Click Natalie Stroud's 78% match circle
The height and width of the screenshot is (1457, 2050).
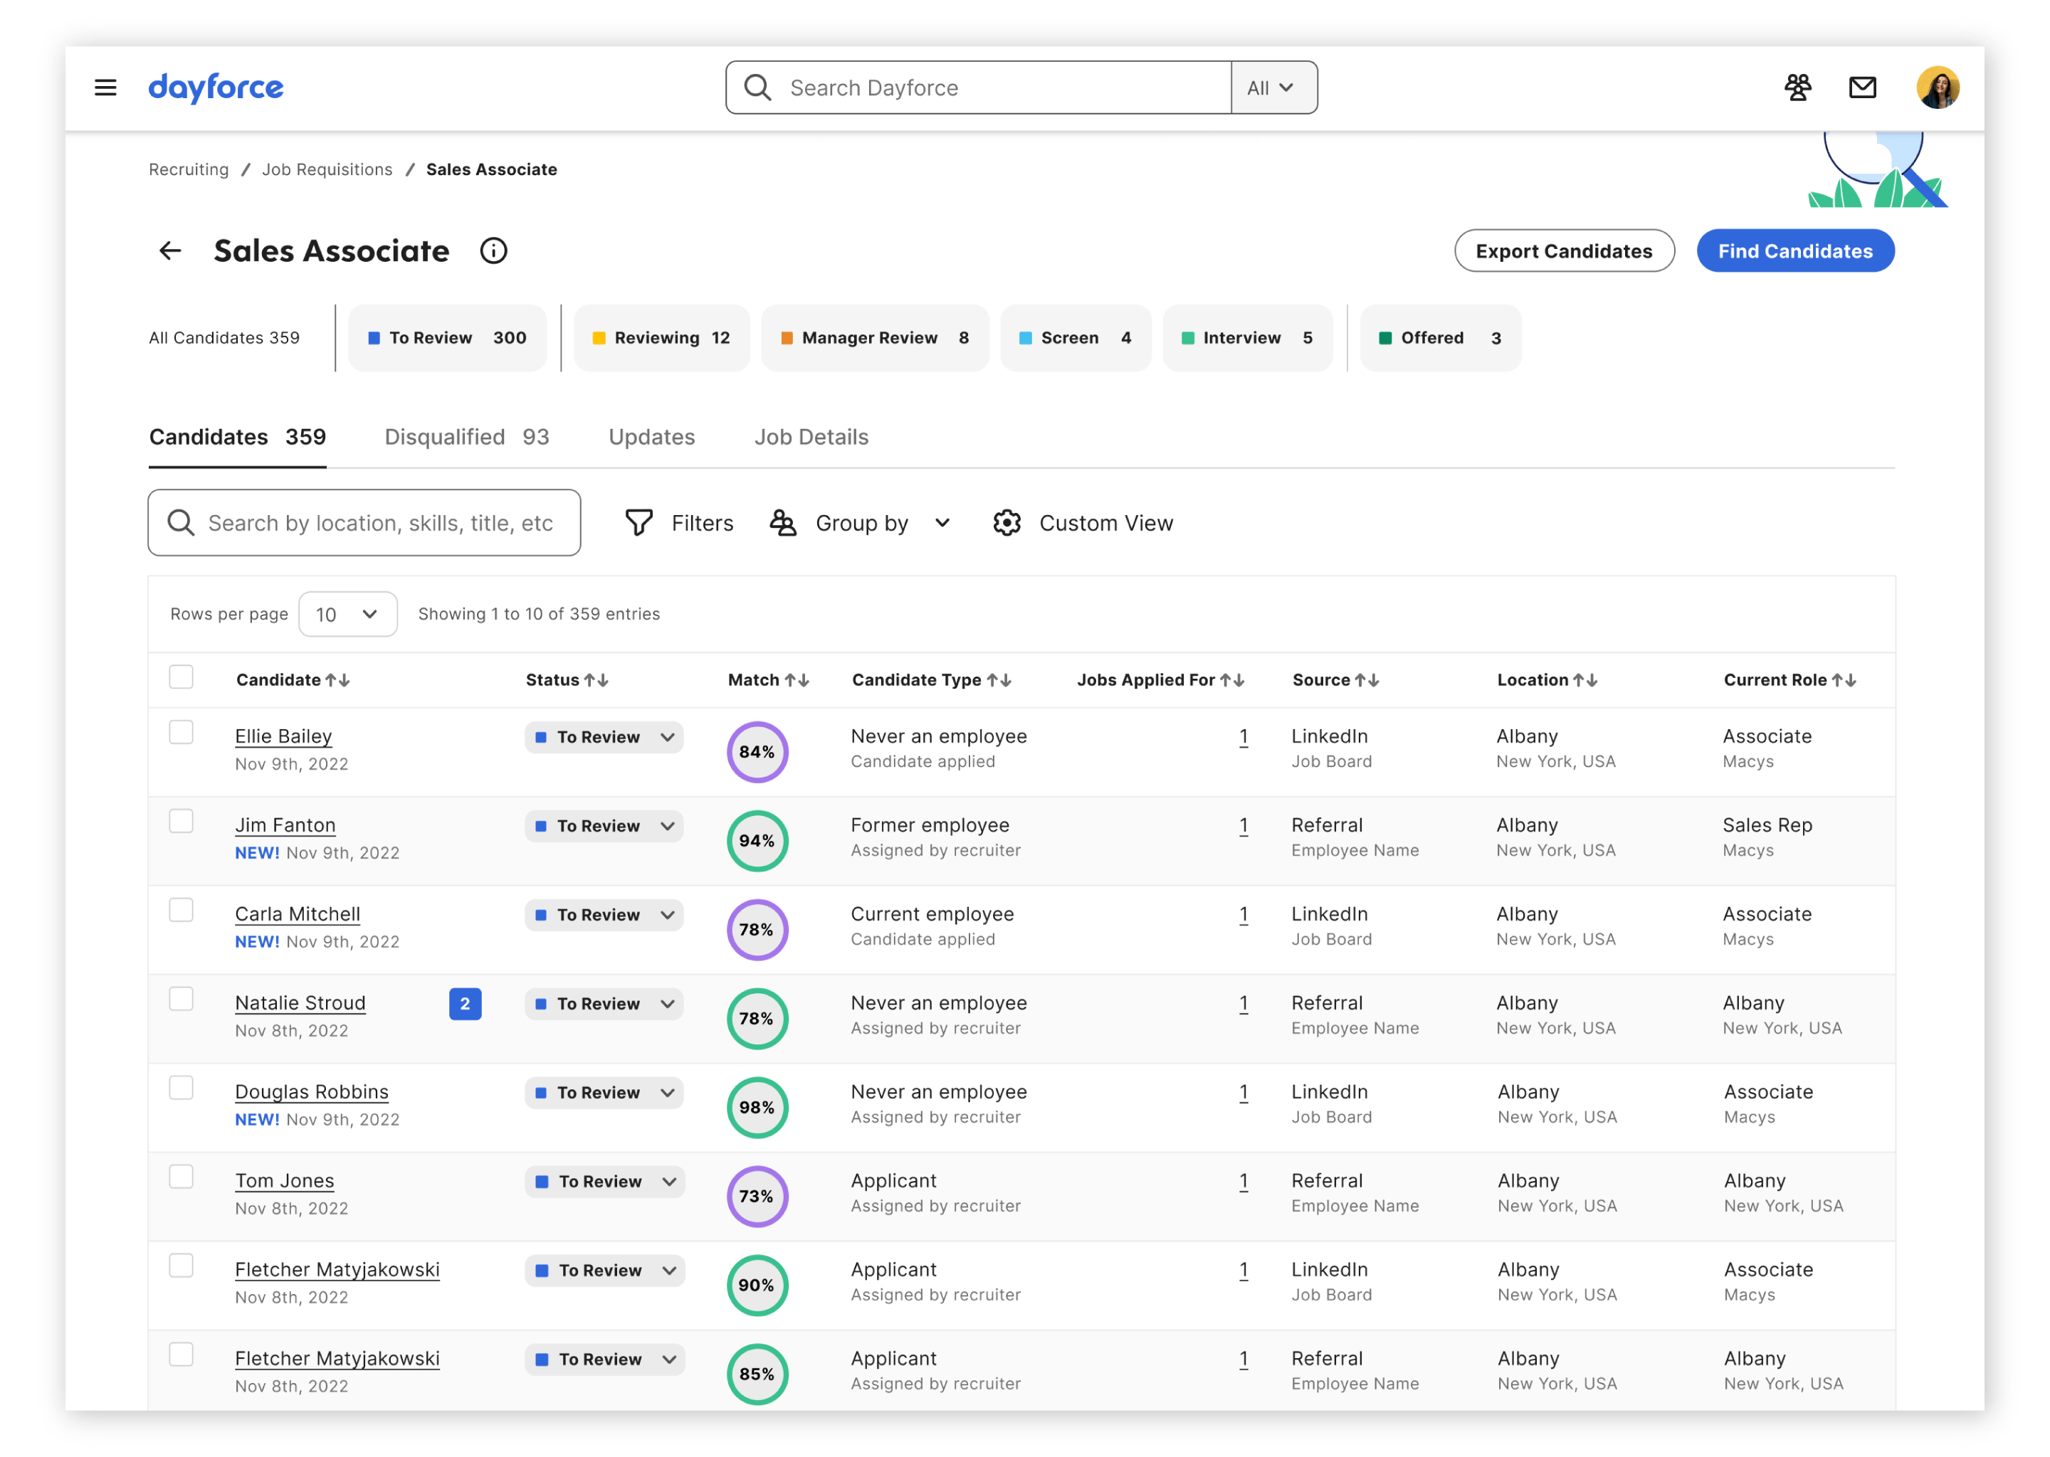(x=757, y=1018)
